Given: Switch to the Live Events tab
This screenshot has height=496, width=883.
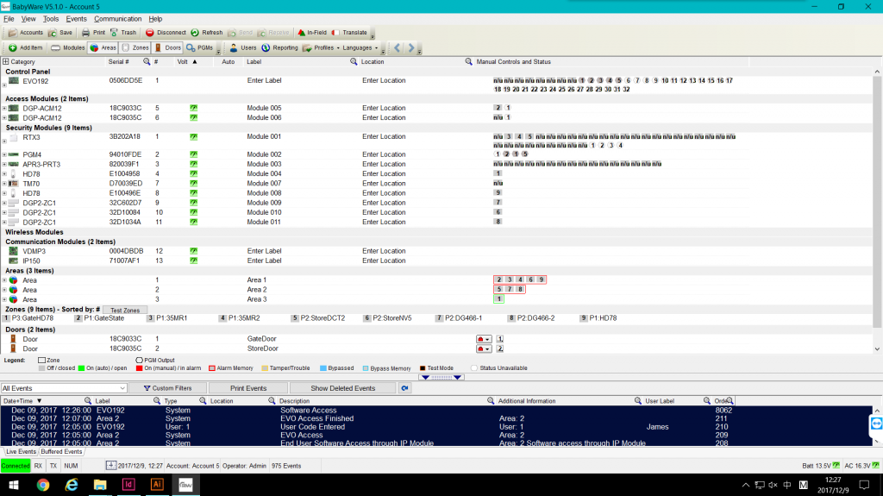Looking at the screenshot, I should tap(21, 451).
